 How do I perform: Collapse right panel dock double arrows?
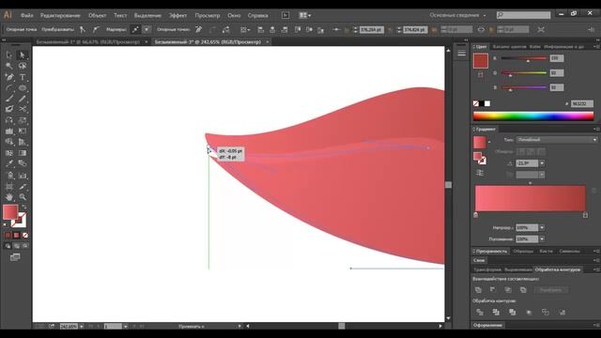coord(597,39)
